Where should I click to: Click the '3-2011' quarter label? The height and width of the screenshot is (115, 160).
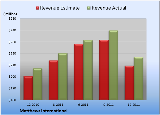coord(58,105)
